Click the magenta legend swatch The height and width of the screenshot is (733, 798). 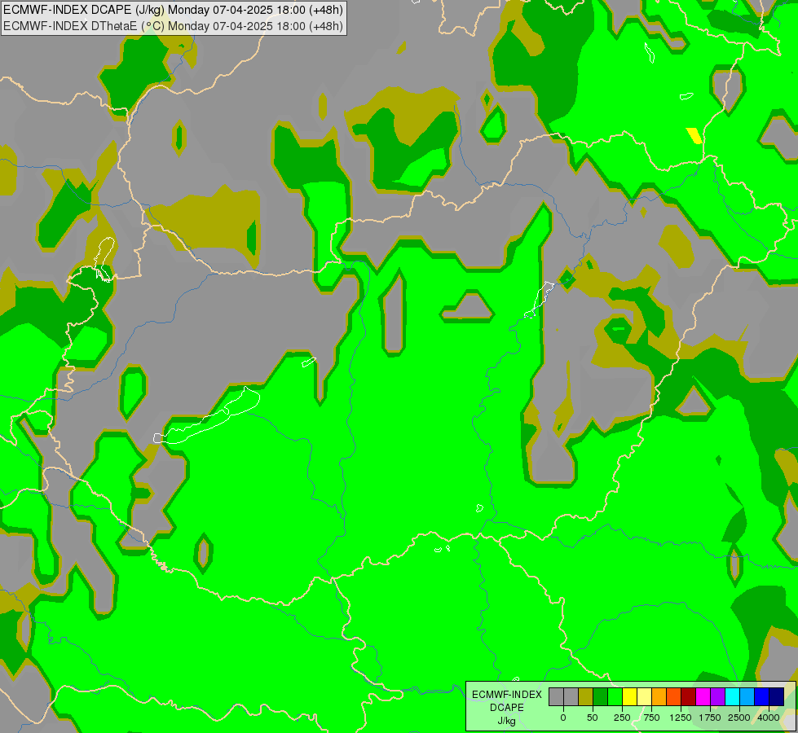[x=703, y=696]
